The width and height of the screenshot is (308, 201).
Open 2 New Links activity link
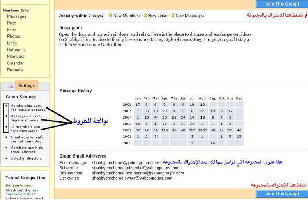[x=156, y=16]
